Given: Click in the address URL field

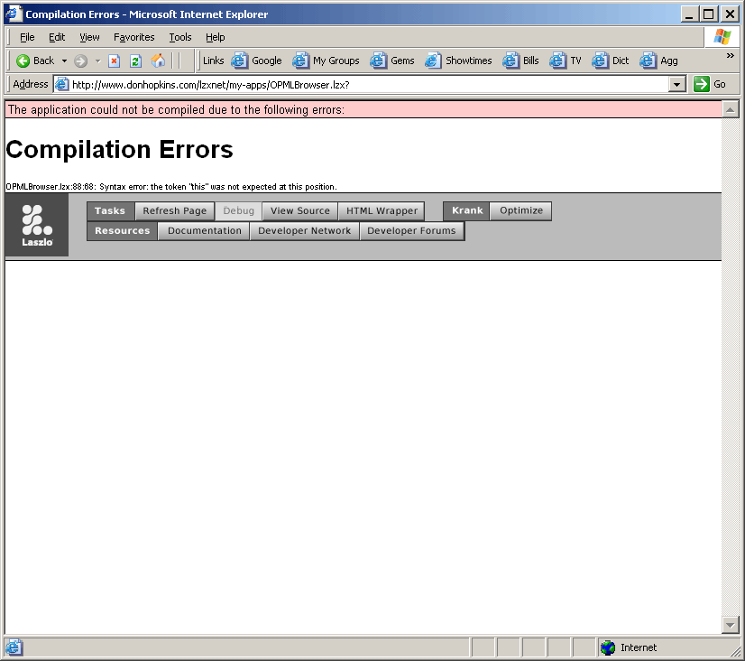Looking at the screenshot, I should [361, 84].
